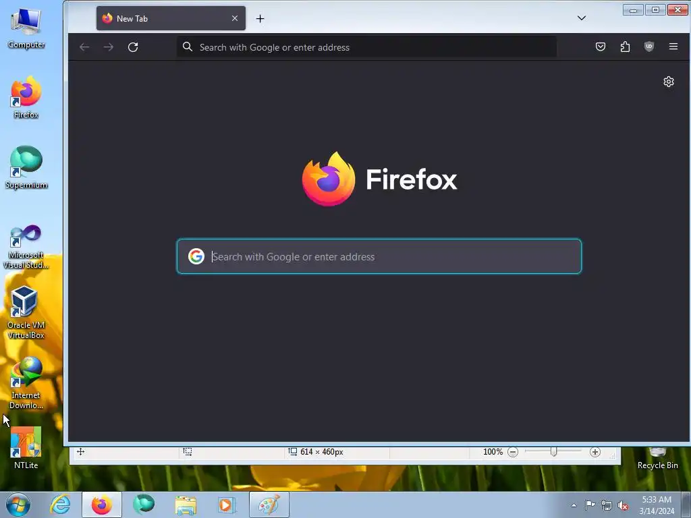Close the New Tab tab
Viewport: 691px width, 518px height.
click(x=235, y=18)
